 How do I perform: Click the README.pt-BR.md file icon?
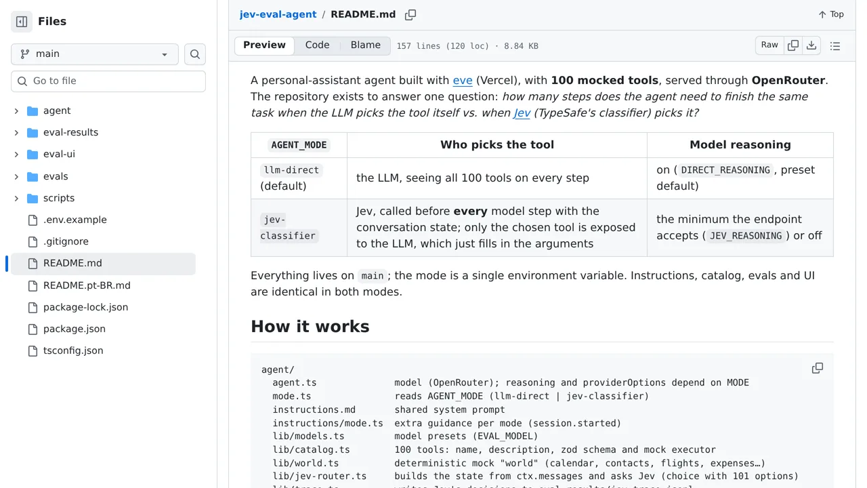point(33,285)
